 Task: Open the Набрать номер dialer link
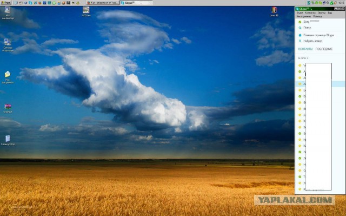click(x=312, y=41)
